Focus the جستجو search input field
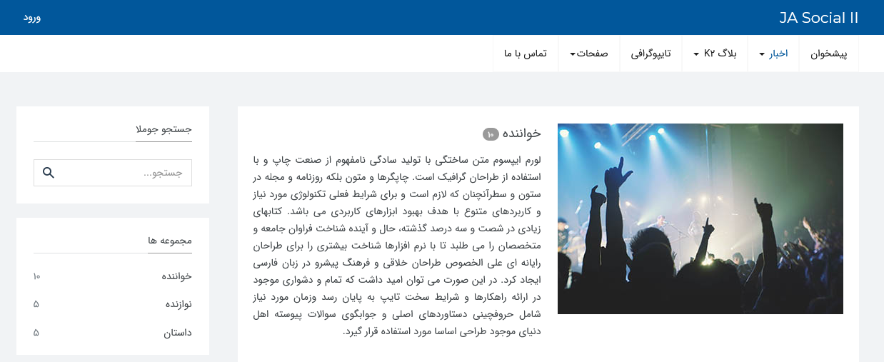Image resolution: width=884 pixels, height=362 pixels. point(113,173)
